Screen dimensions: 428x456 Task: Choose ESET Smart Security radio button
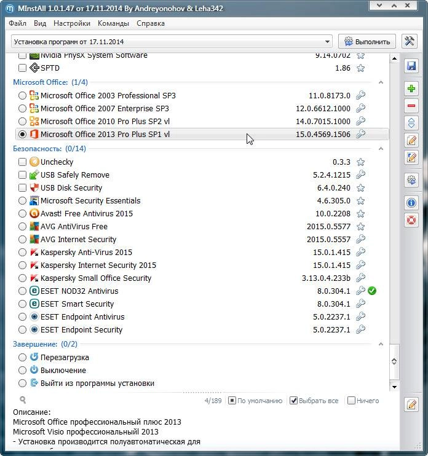click(x=22, y=304)
